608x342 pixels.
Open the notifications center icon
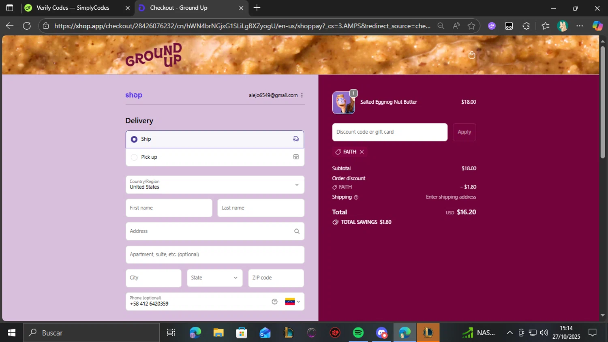pos(593,333)
